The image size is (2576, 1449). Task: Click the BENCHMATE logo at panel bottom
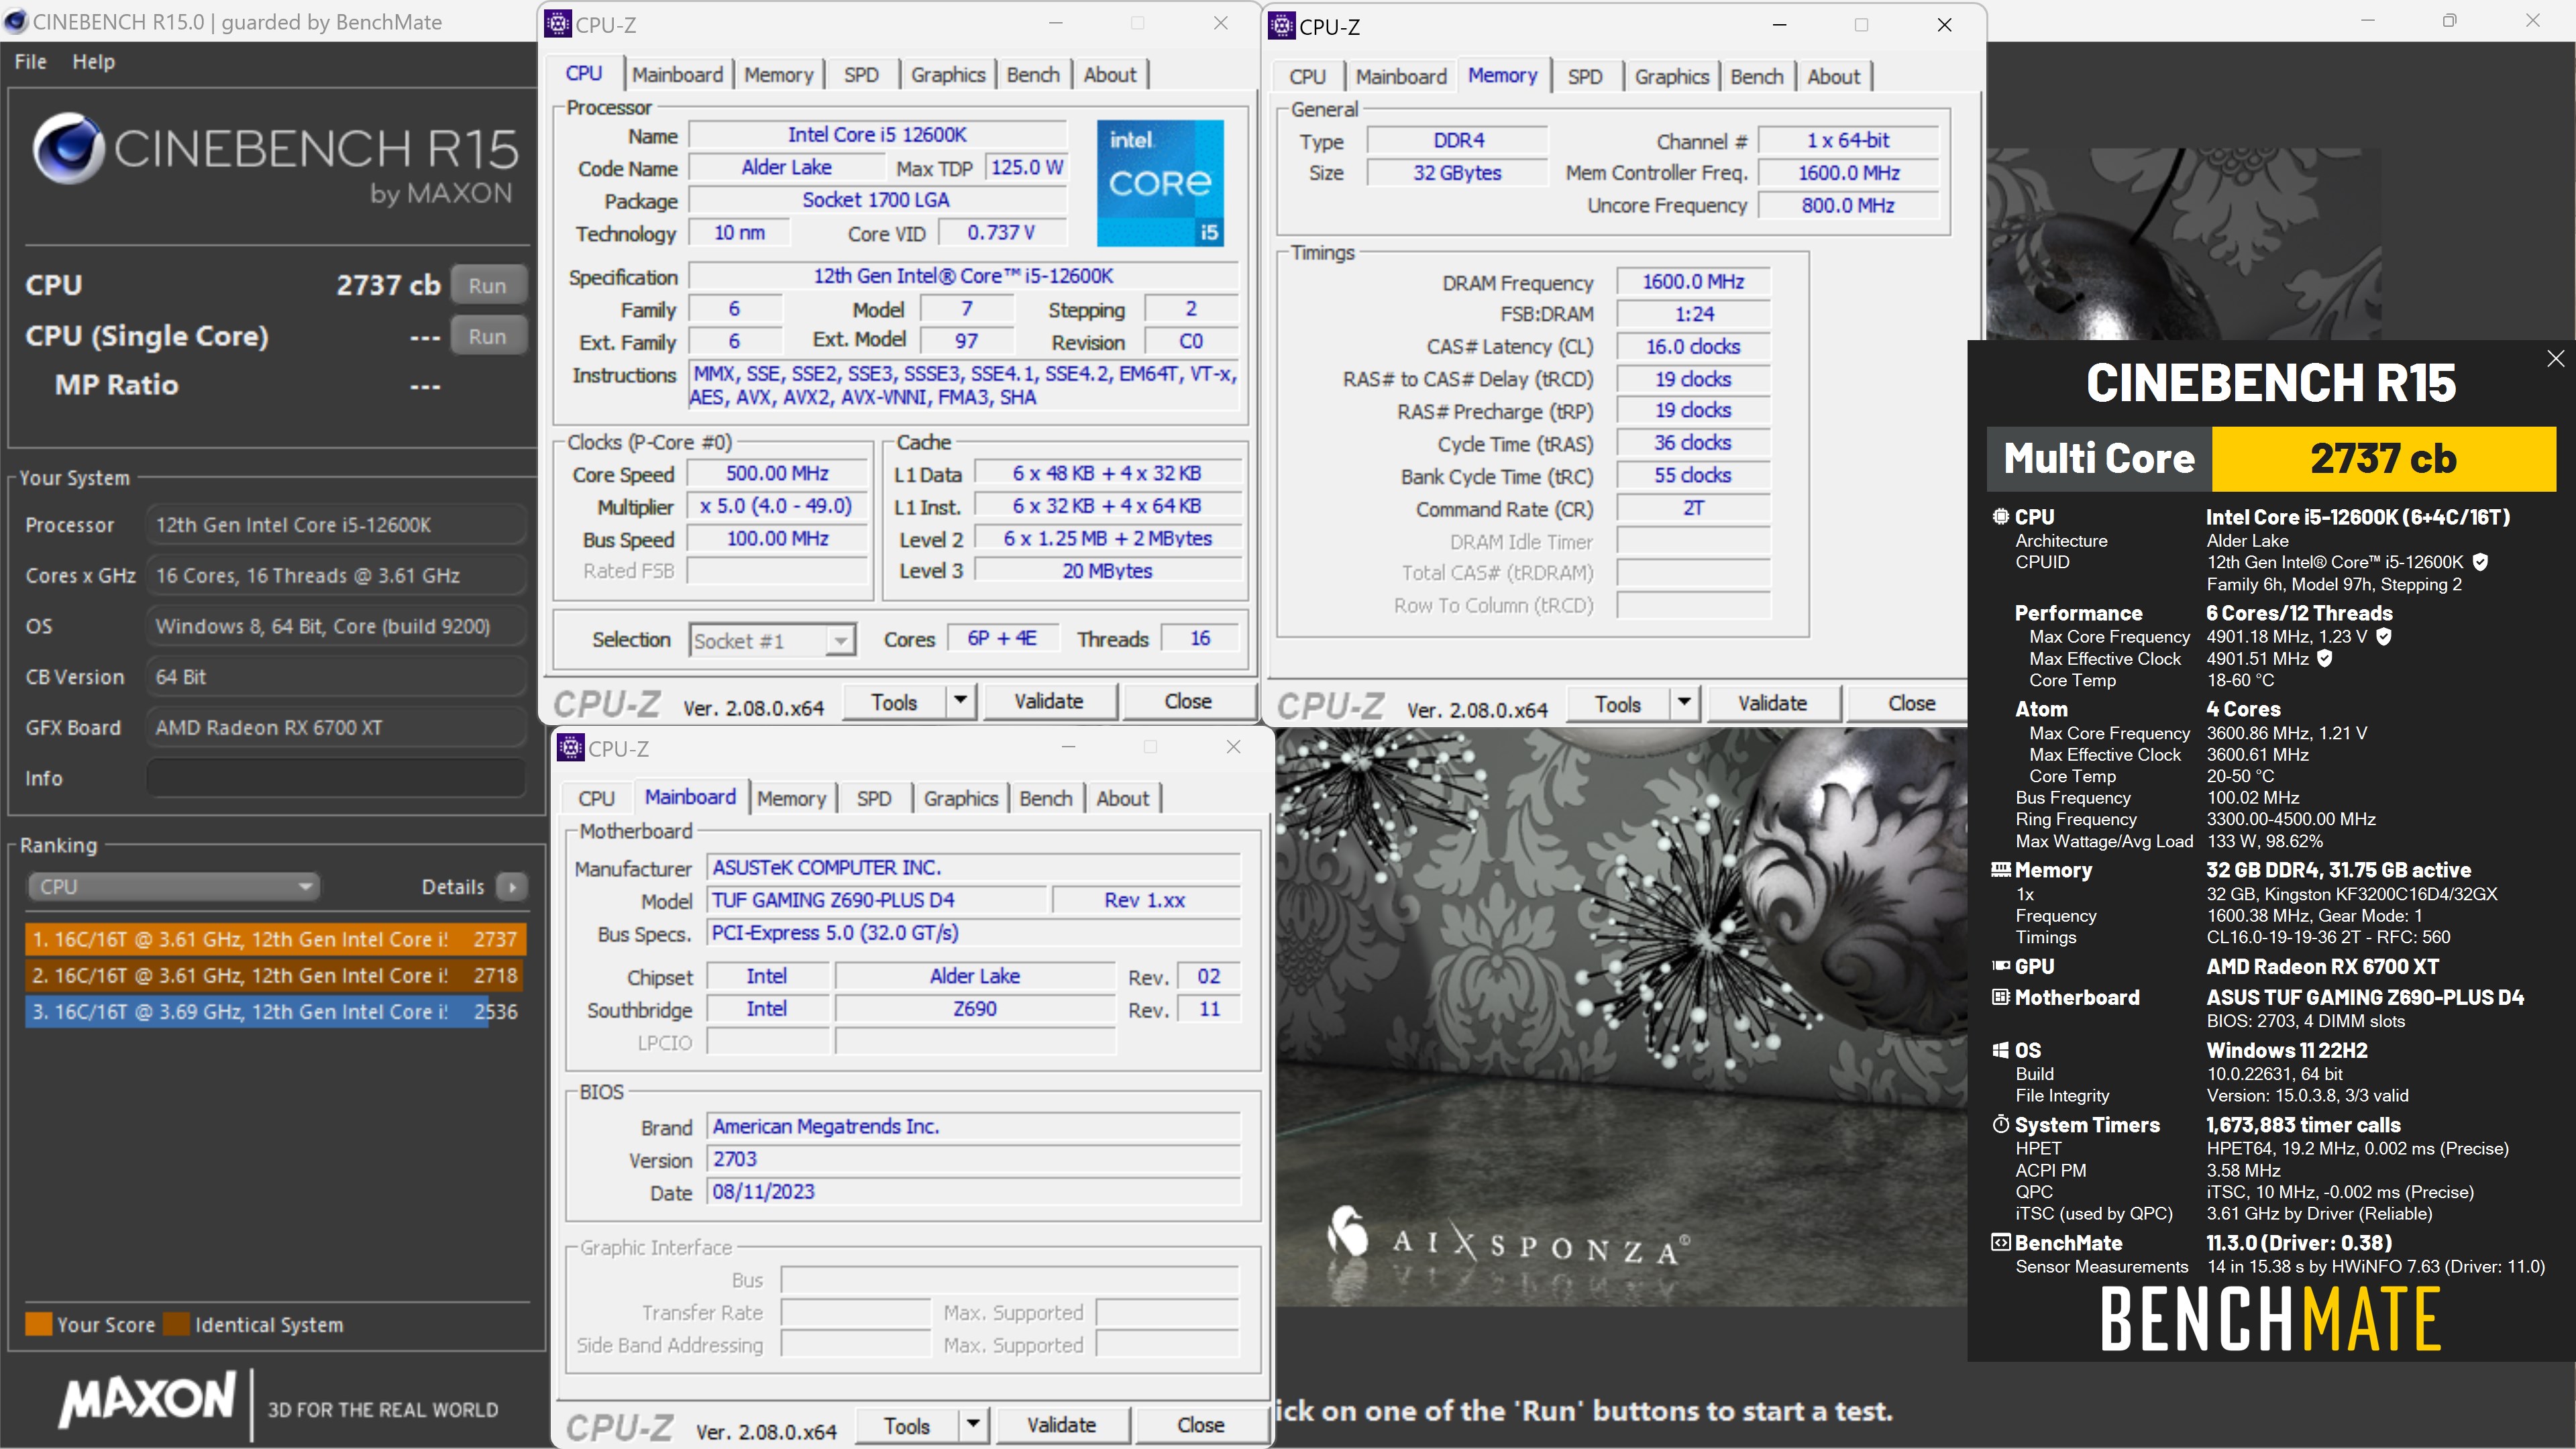point(2270,1319)
